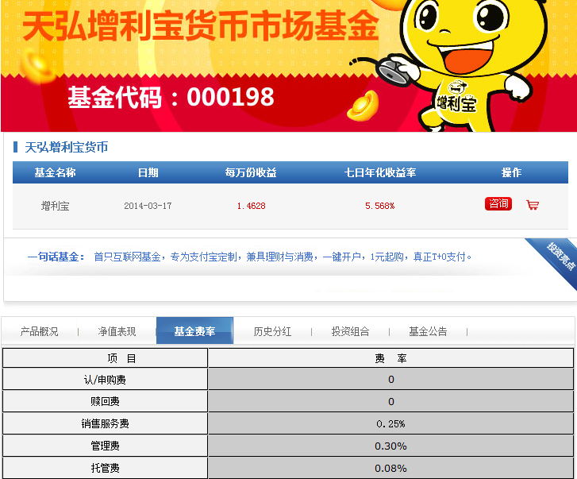Screen dimensions: 577x479
Task: Click the 天弘增利宝货币 section heading
Action: pyautogui.click(x=66, y=147)
